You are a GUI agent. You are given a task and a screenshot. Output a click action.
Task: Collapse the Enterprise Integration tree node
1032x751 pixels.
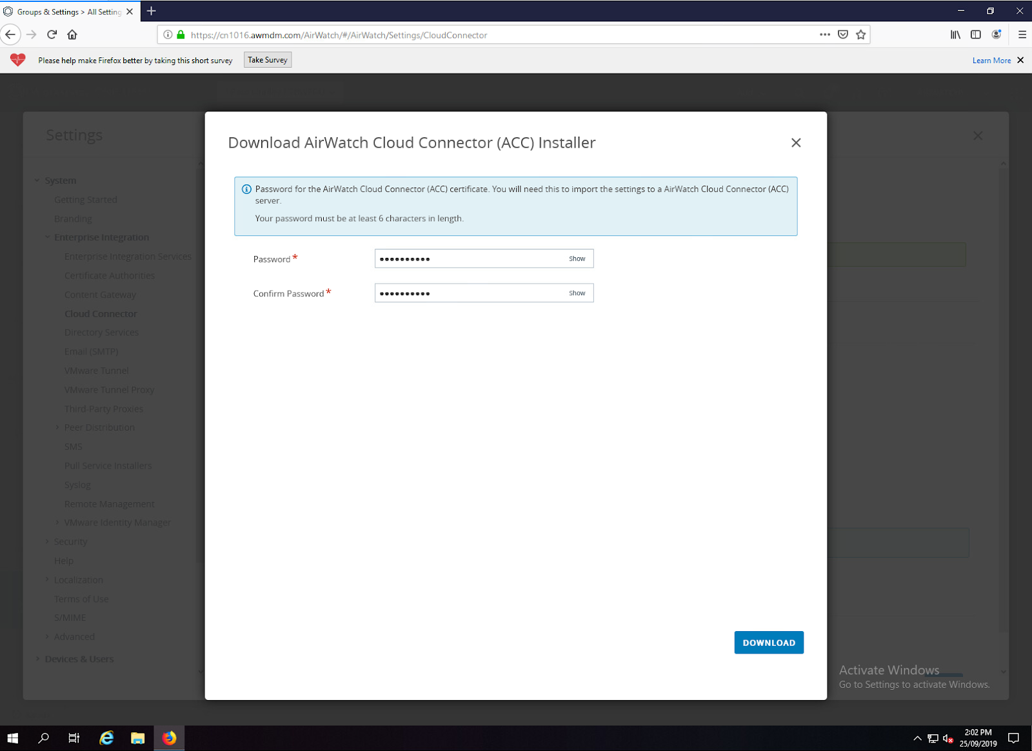(47, 237)
